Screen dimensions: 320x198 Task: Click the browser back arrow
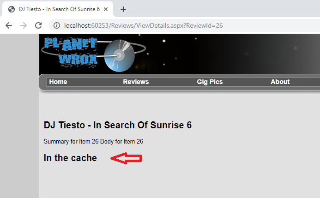8,25
